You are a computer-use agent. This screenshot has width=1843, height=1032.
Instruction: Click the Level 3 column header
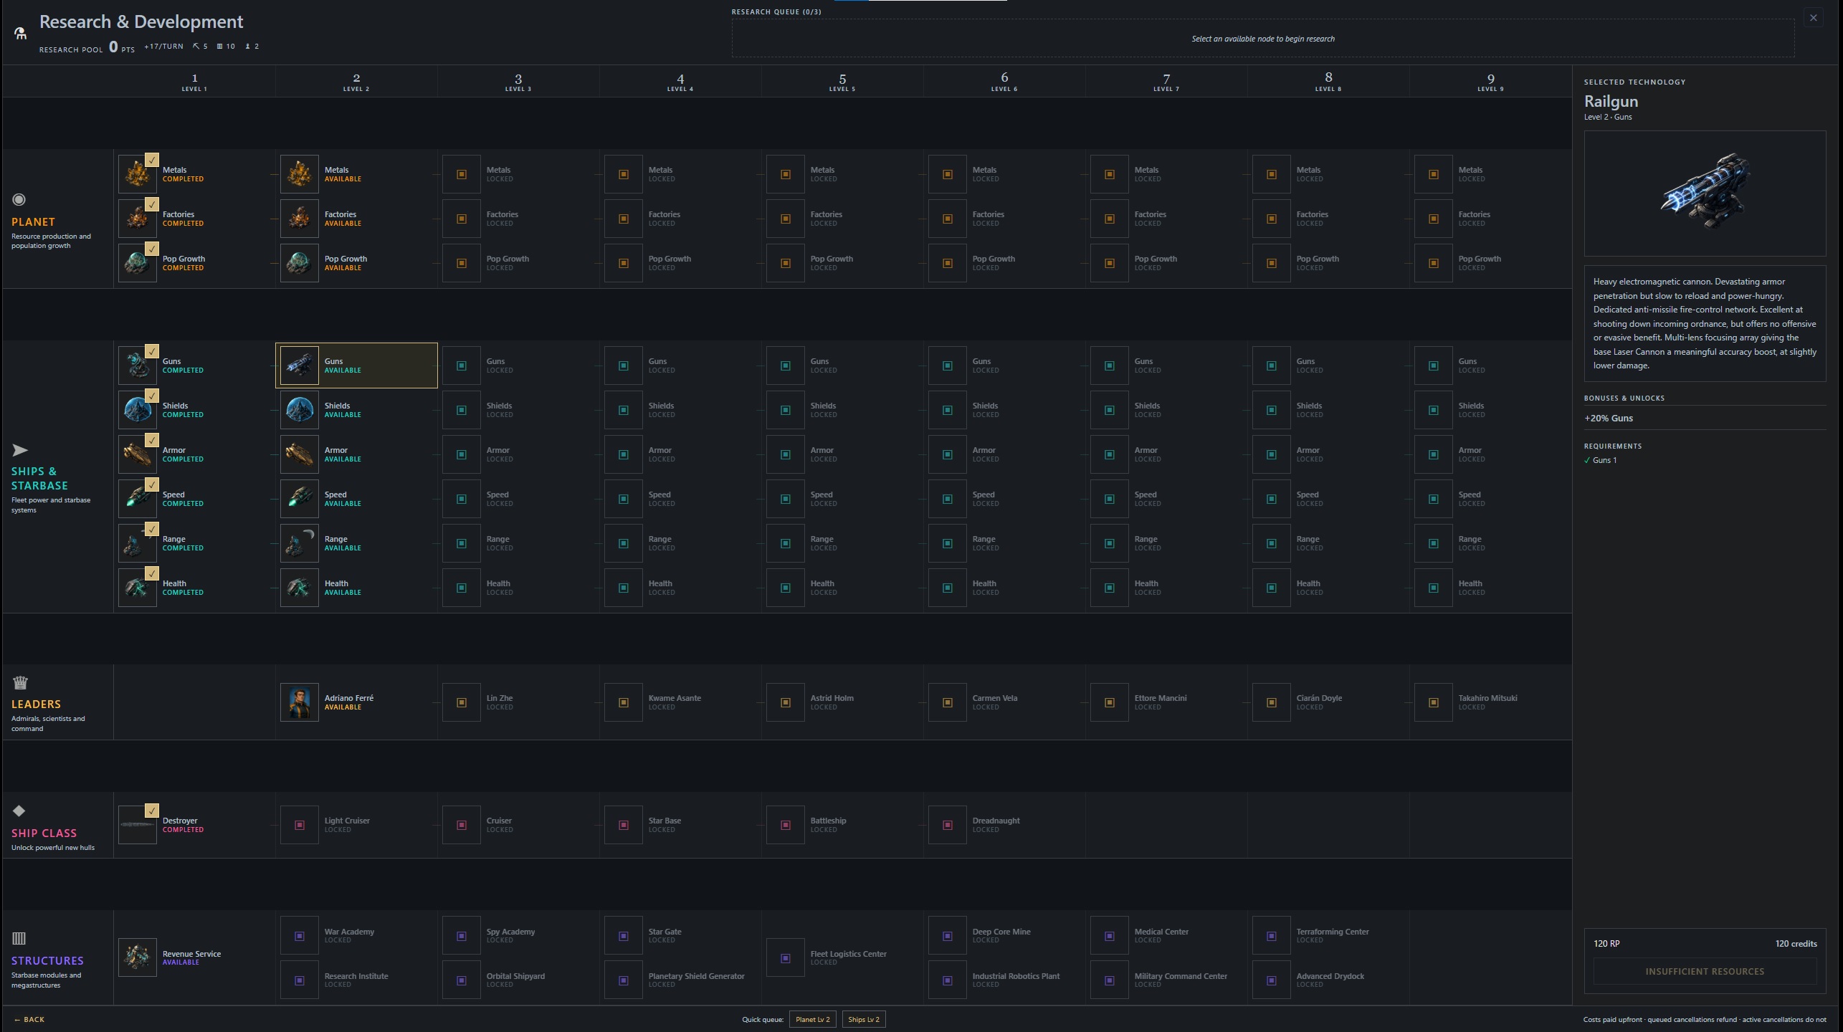click(518, 82)
